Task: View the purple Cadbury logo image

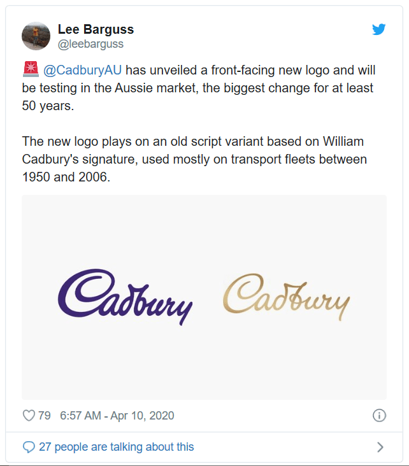Action: pyautogui.click(x=125, y=296)
